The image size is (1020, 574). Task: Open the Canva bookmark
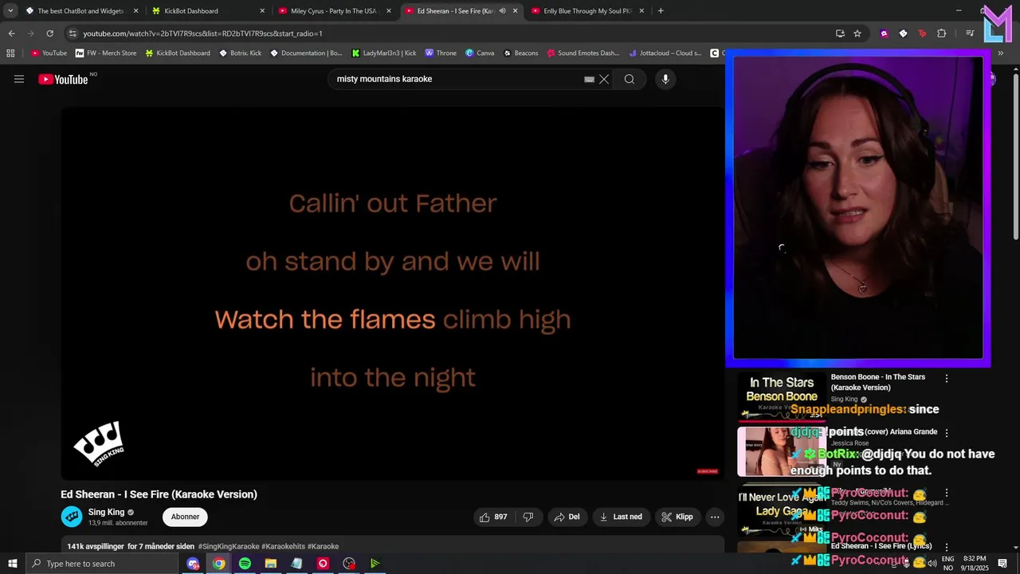[480, 53]
